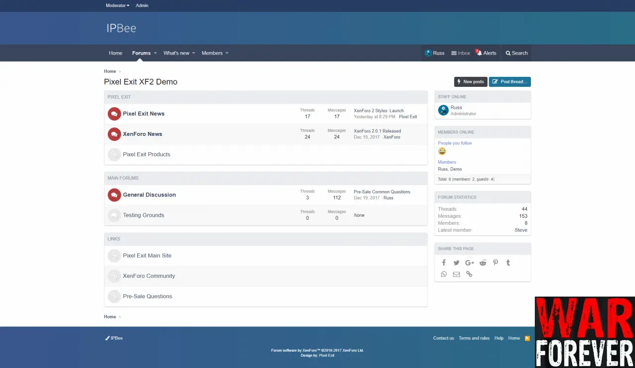Share this page on Facebook

coord(444,263)
